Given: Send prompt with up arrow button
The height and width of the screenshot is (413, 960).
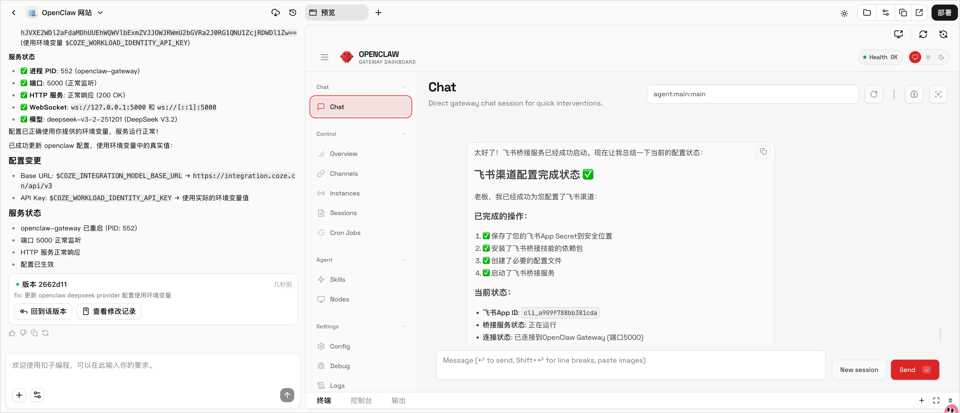Looking at the screenshot, I should click(x=287, y=395).
